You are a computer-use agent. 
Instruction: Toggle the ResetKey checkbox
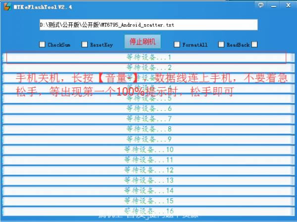[85, 45]
